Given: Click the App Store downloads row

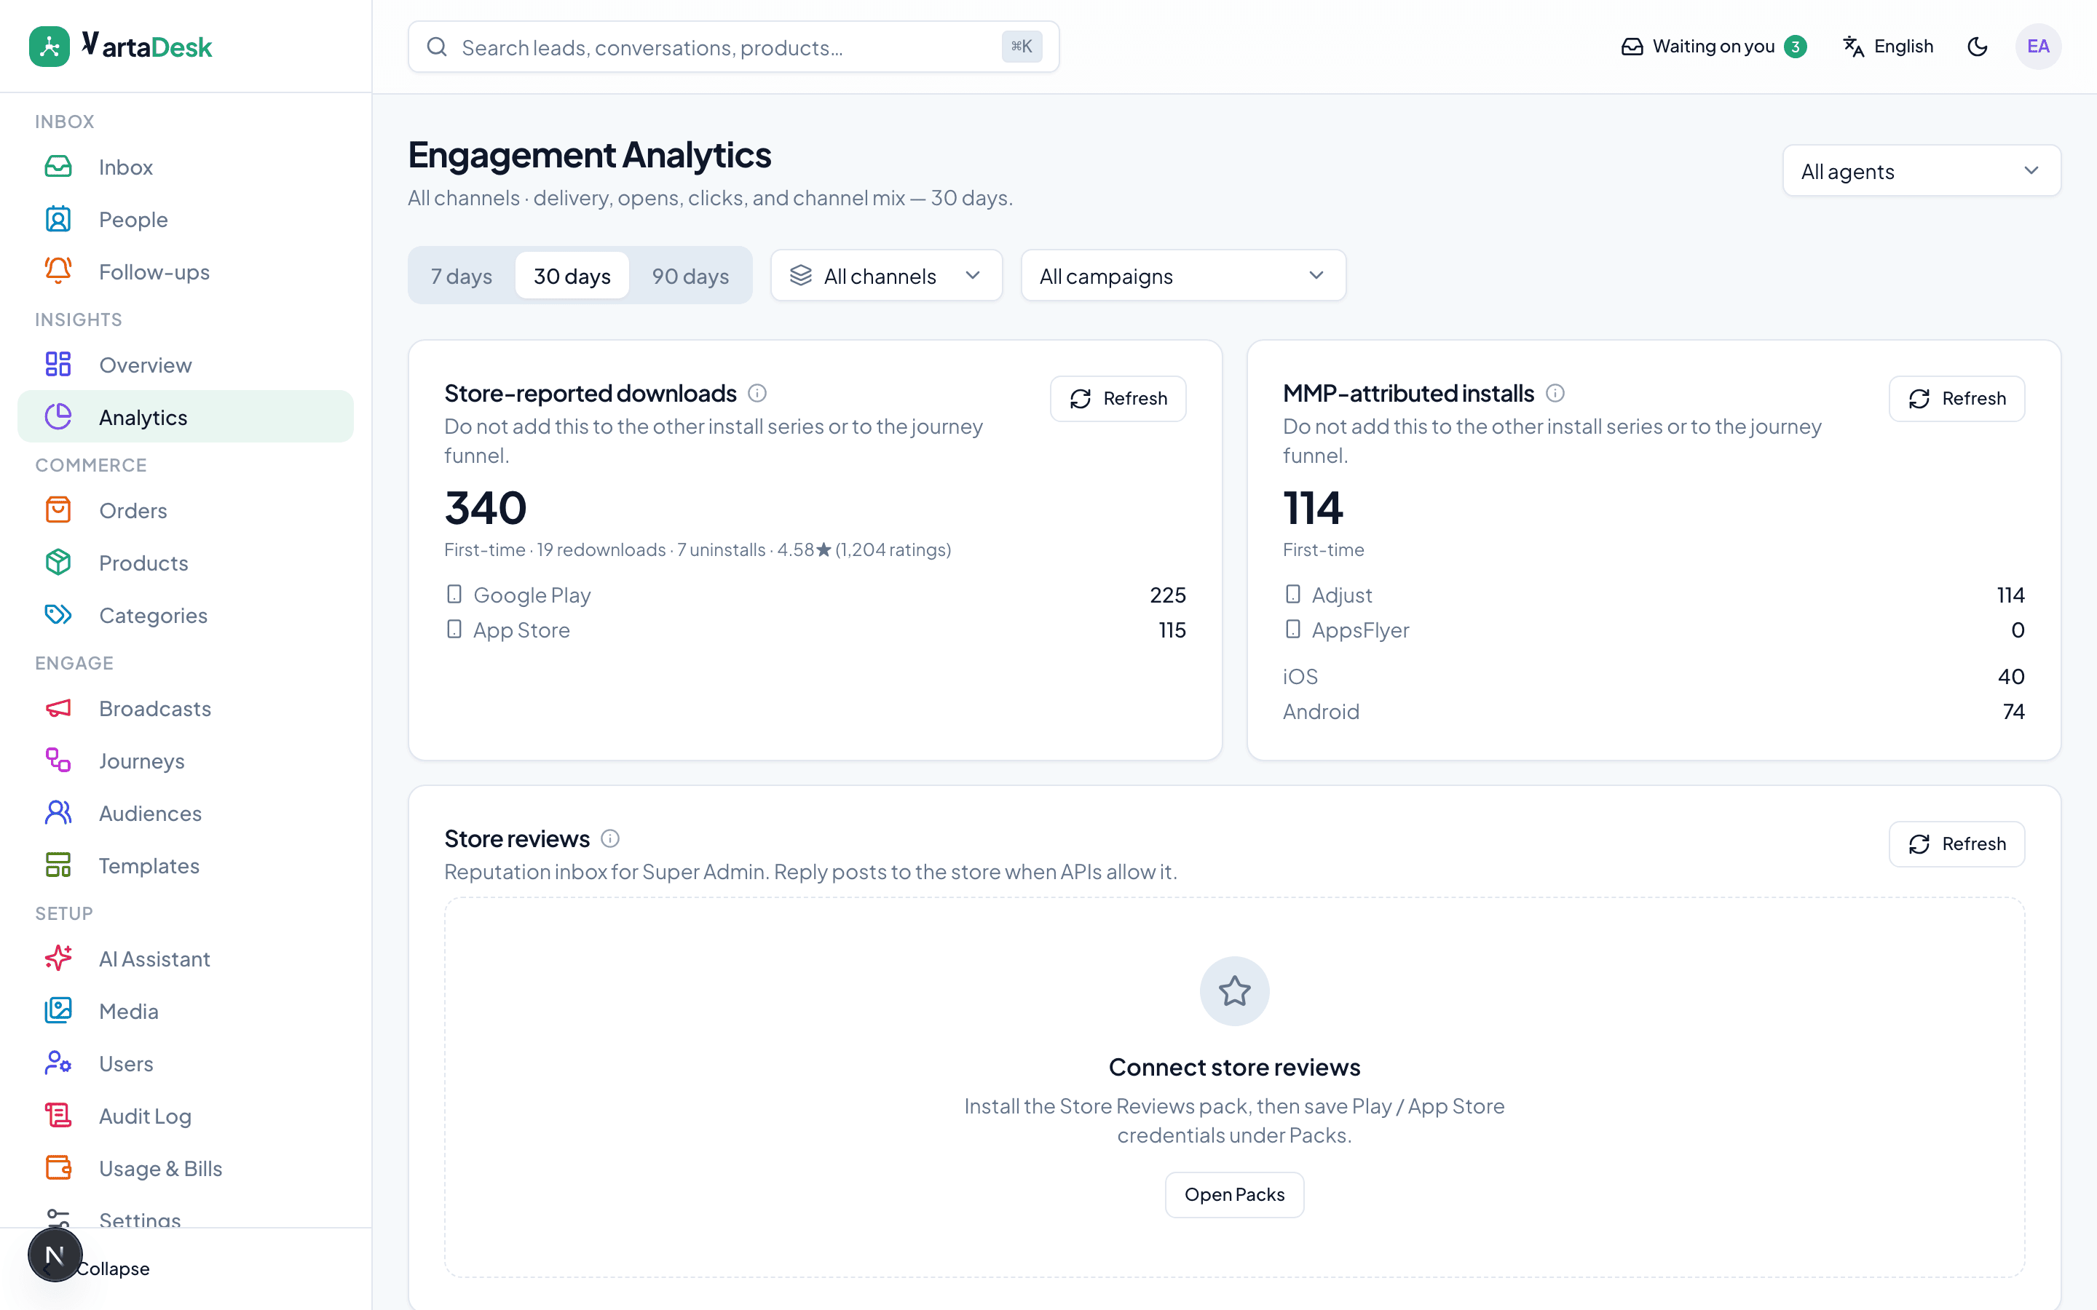Looking at the screenshot, I should 815,630.
